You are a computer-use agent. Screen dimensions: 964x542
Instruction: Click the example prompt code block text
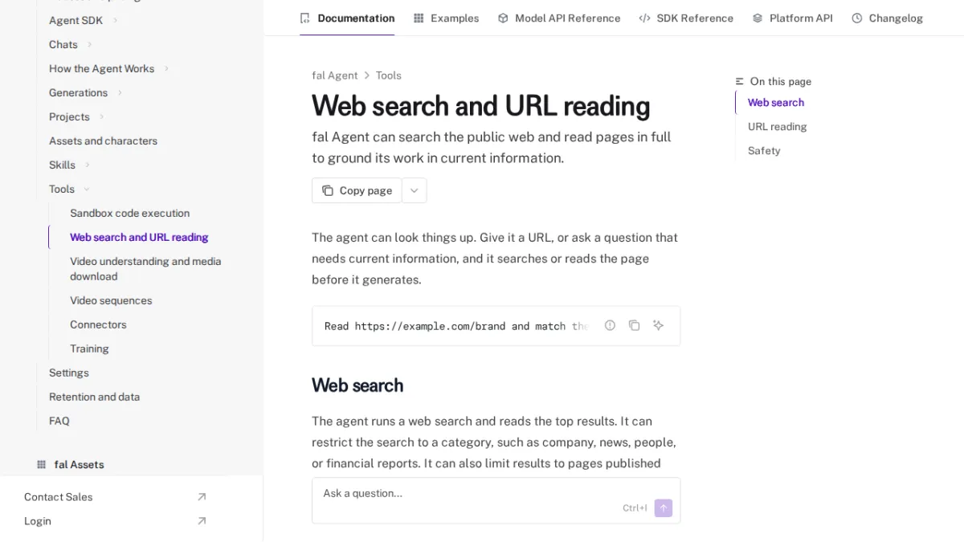pos(456,326)
